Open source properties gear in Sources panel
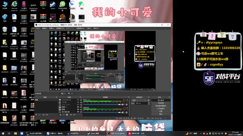The image size is (243, 136). pyautogui.click(x=67, y=115)
